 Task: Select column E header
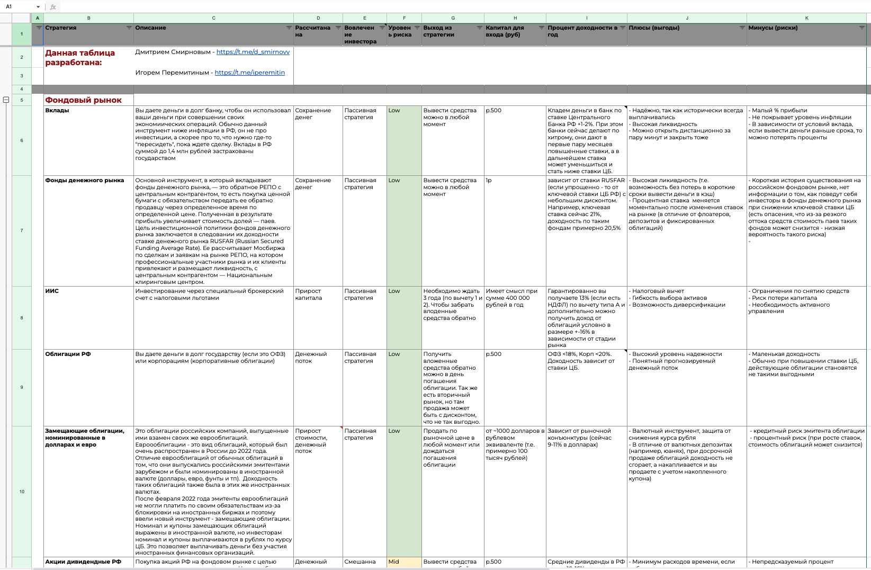click(x=365, y=18)
